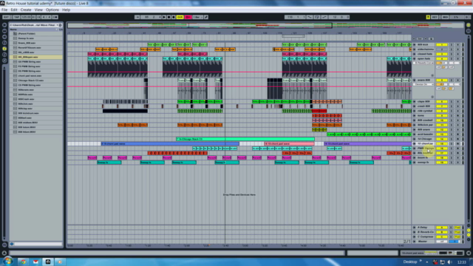Viewport: 473px width, 266px height.
Task: Toggle the KEY map mode button
Action: [435, 17]
